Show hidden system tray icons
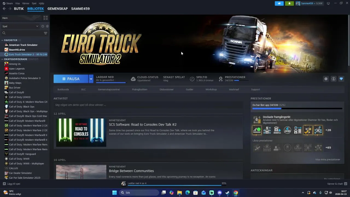Image resolution: width=350 pixels, height=197 pixels. [303, 193]
